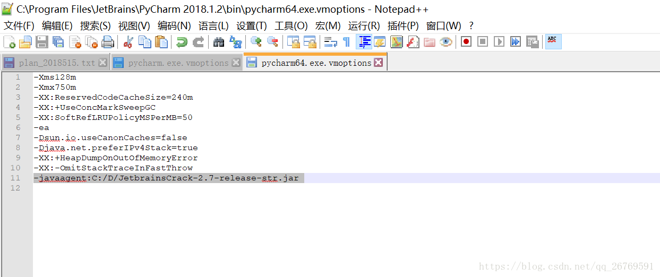Open the 宏(M) menu
660x277 pixels.
coord(328,25)
